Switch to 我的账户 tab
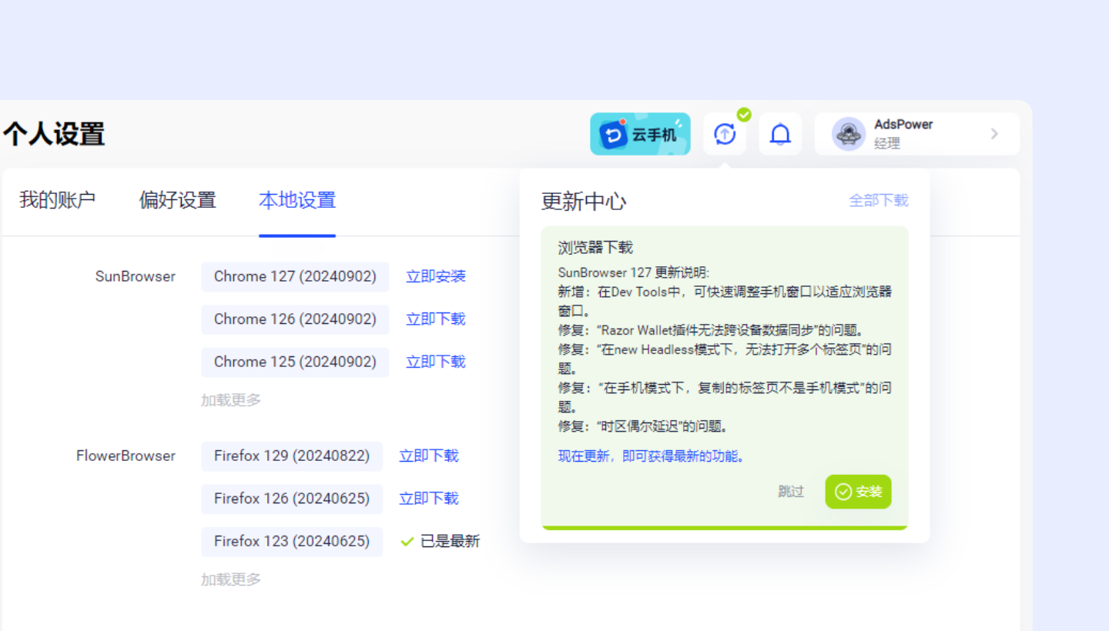This screenshot has width=1109, height=631. (x=58, y=200)
